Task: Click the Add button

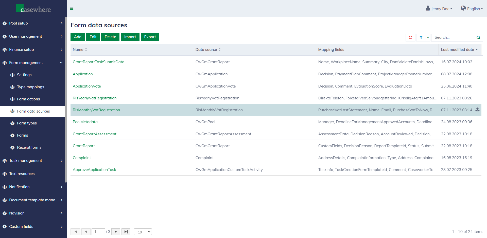Action: coord(78,37)
